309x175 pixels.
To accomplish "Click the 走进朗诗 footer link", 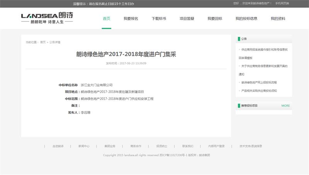I will [58, 146].
